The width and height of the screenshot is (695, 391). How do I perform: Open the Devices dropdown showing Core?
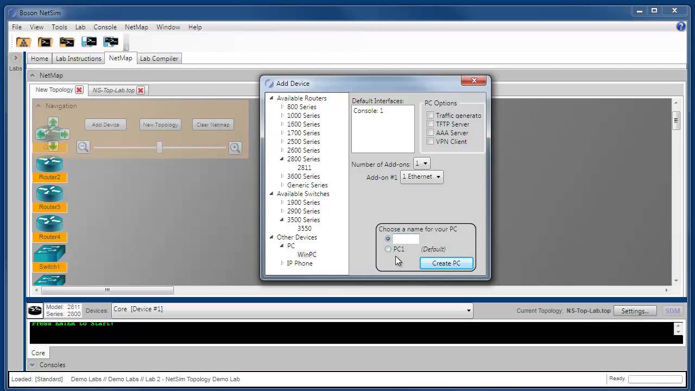[292, 310]
